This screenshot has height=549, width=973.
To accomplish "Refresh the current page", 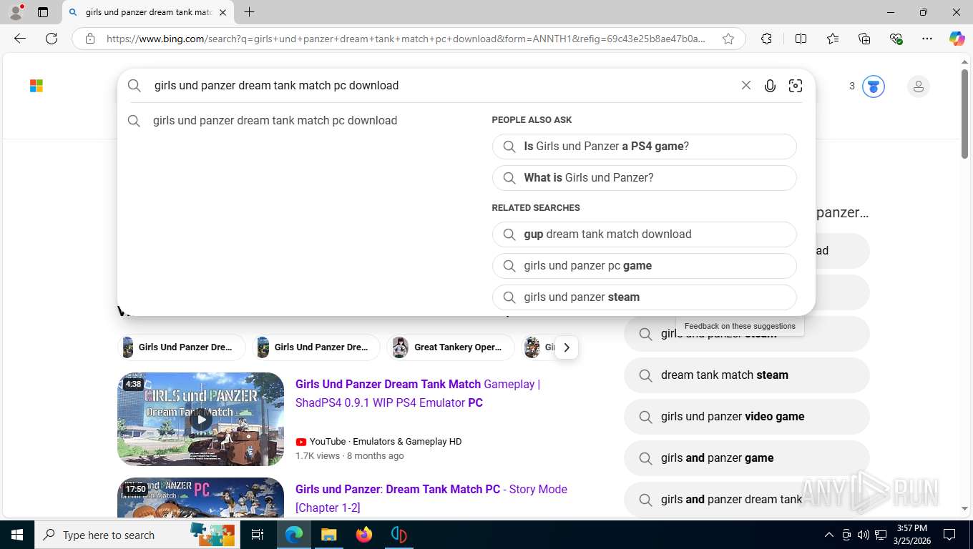I will (x=52, y=39).
